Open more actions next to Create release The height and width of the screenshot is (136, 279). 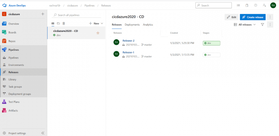tap(270, 17)
